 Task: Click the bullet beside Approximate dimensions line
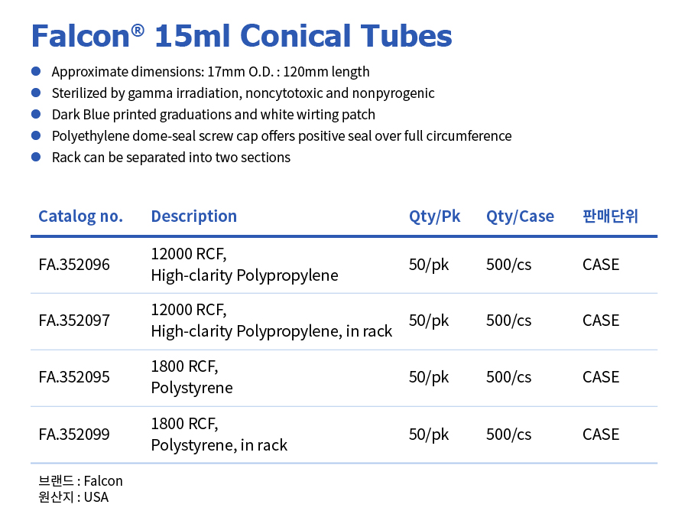coord(36,72)
